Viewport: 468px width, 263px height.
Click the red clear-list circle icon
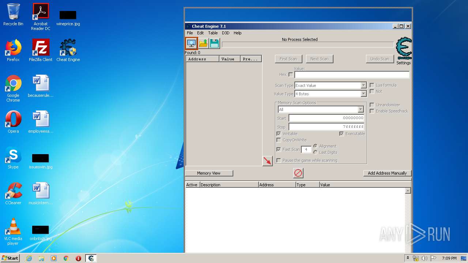298,173
